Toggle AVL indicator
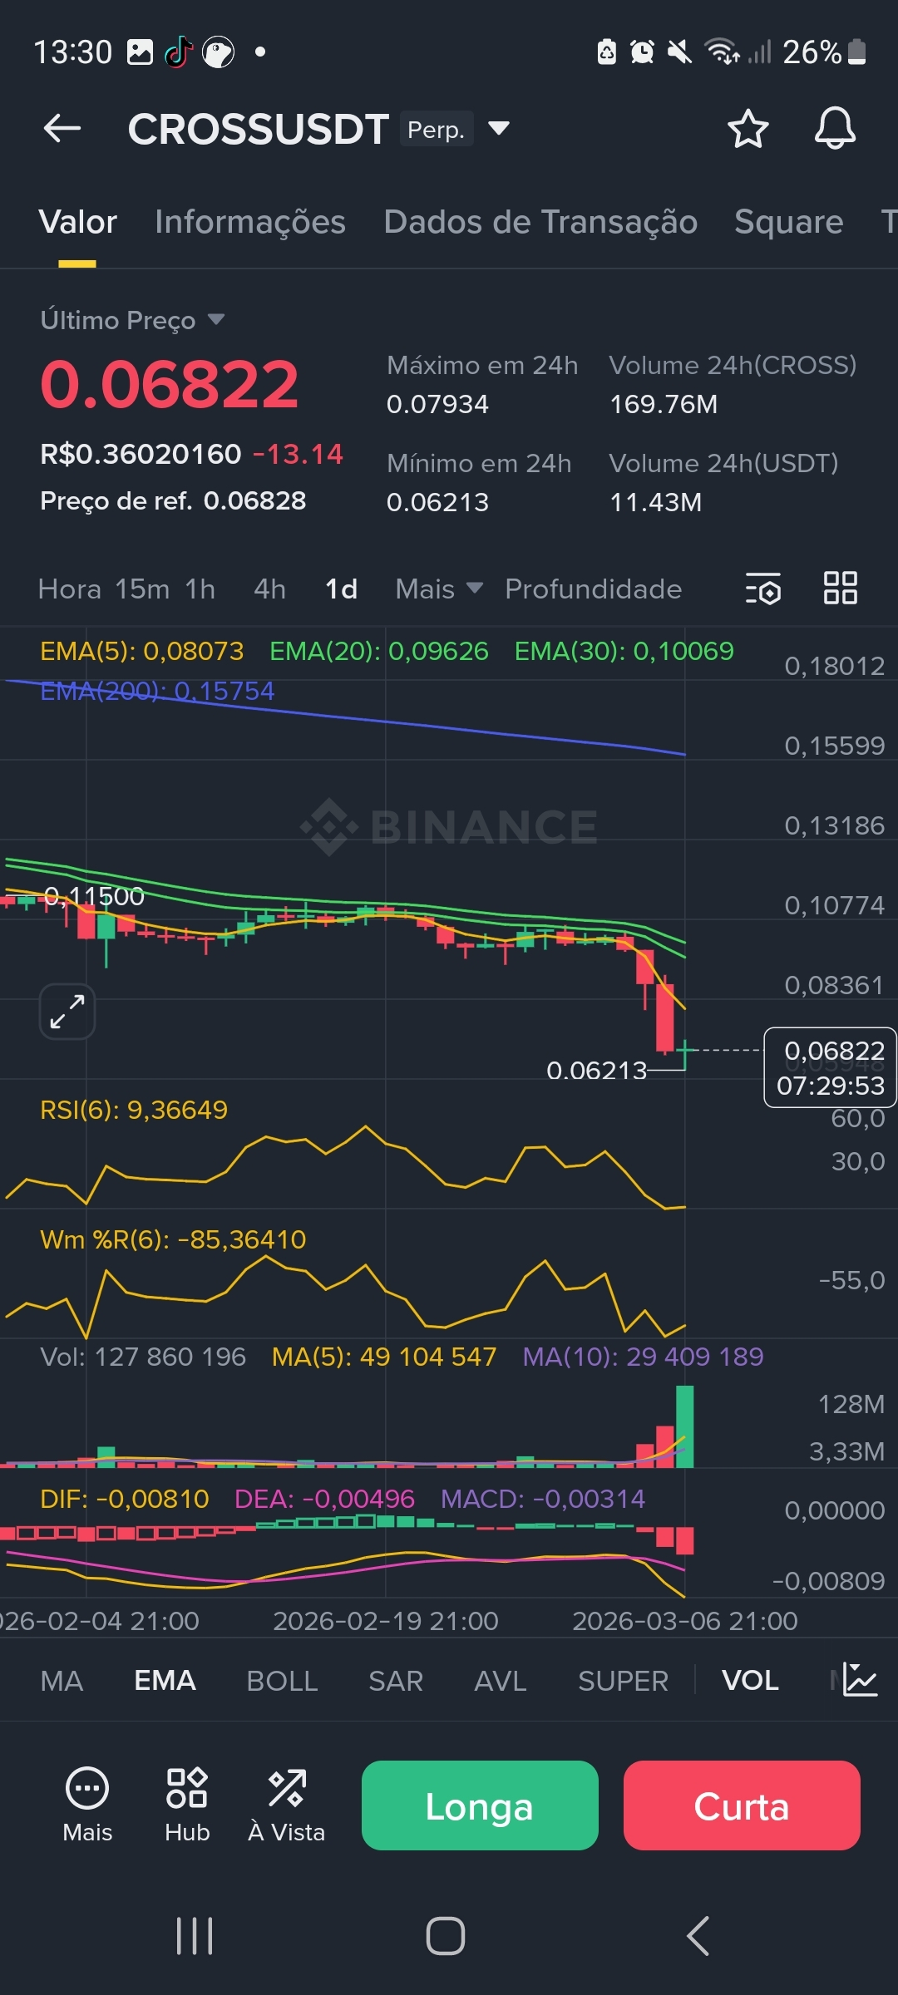 tap(501, 1680)
